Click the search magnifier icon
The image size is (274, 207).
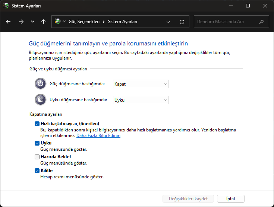click(x=262, y=22)
